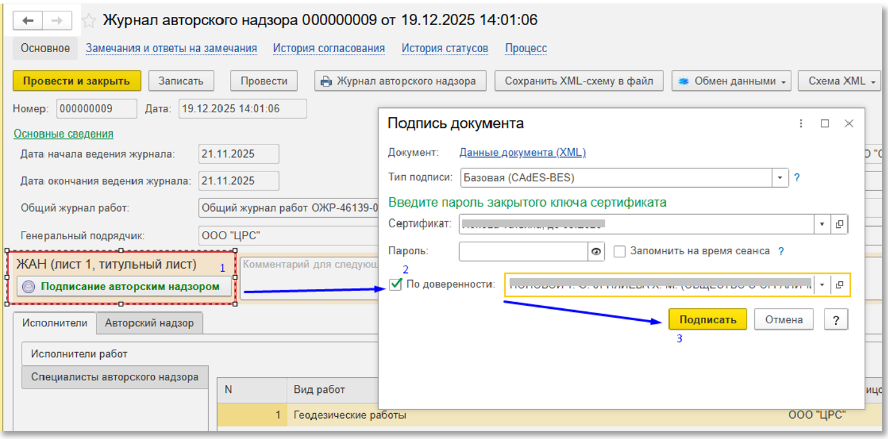Click the back navigation arrow

[28, 21]
